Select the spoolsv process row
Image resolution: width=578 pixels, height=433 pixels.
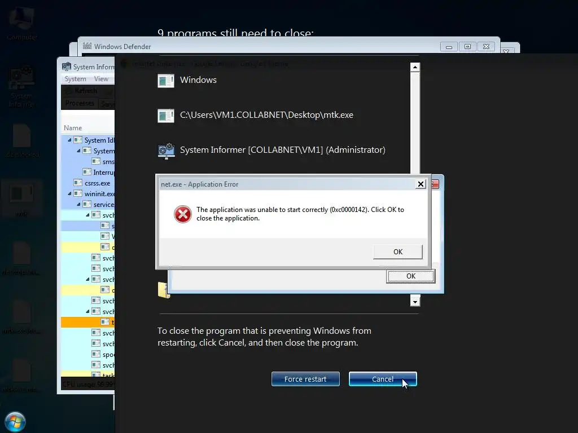87,354
